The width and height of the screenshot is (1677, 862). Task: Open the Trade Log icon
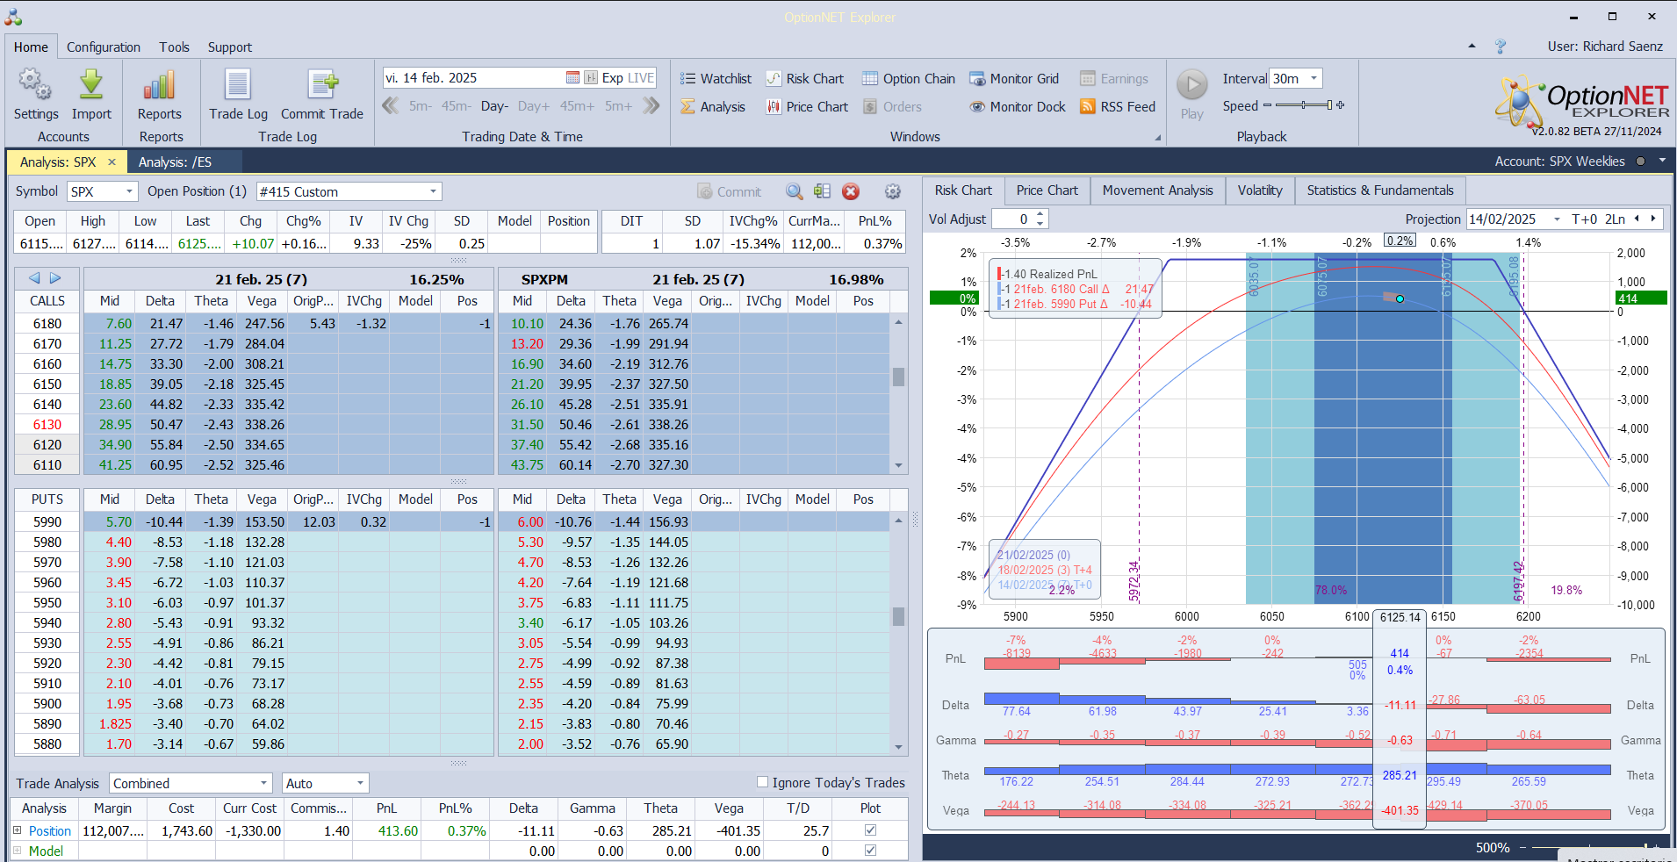point(238,85)
